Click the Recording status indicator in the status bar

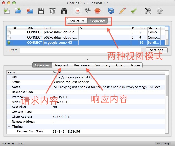click(x=163, y=144)
